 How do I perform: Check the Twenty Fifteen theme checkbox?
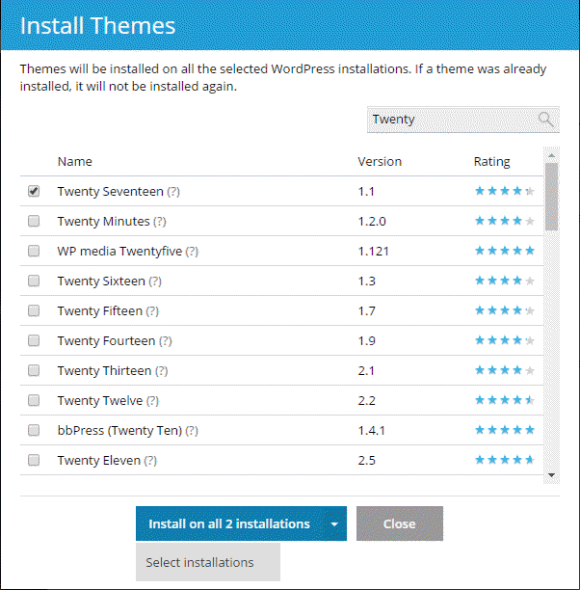pos(34,311)
